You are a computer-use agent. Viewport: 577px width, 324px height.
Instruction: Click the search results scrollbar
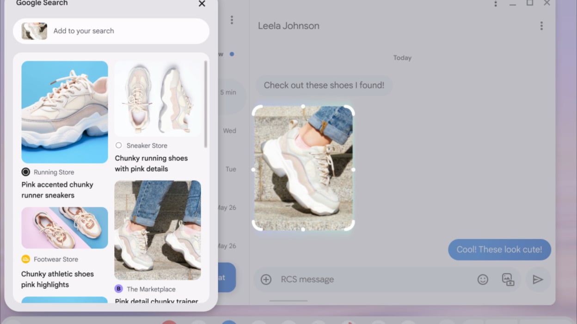(206, 104)
